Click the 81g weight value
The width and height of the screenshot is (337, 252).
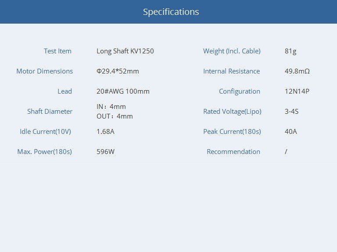(x=290, y=51)
